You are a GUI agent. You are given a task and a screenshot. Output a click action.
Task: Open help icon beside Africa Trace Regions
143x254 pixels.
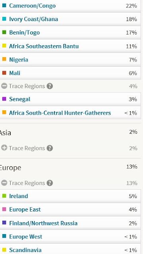click(50, 86)
